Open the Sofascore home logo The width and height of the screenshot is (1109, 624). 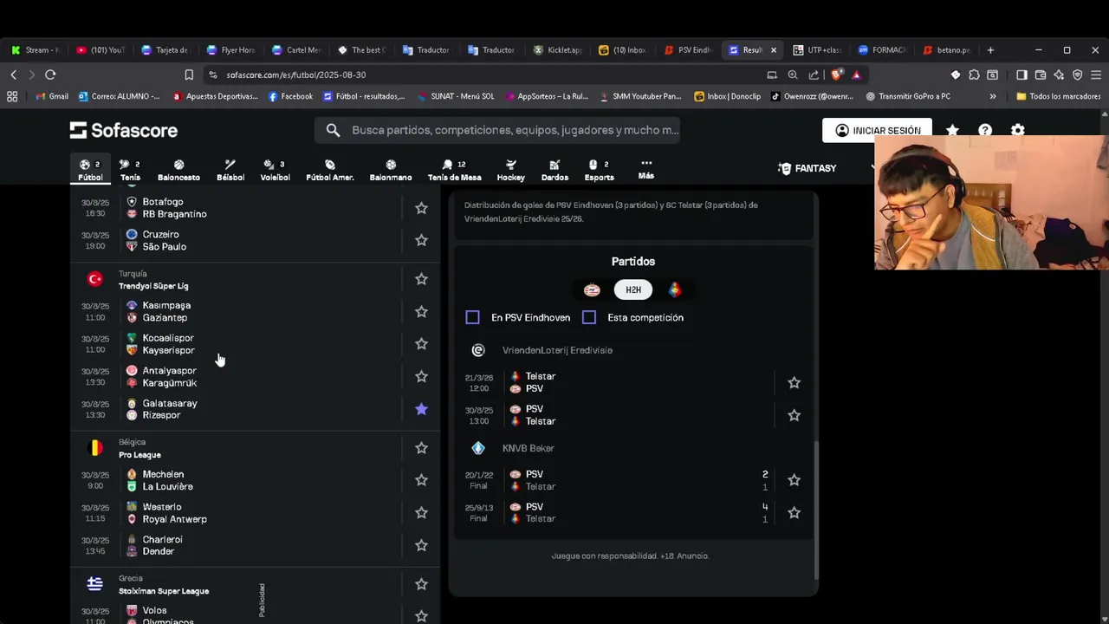click(124, 130)
